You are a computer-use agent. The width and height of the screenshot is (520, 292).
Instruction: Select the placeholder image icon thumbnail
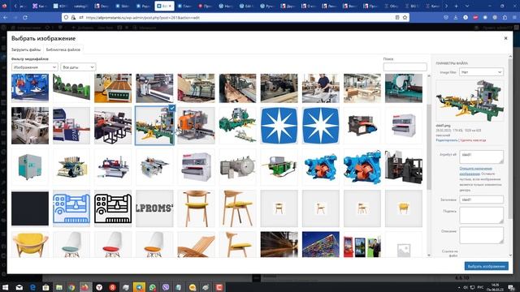(404, 245)
